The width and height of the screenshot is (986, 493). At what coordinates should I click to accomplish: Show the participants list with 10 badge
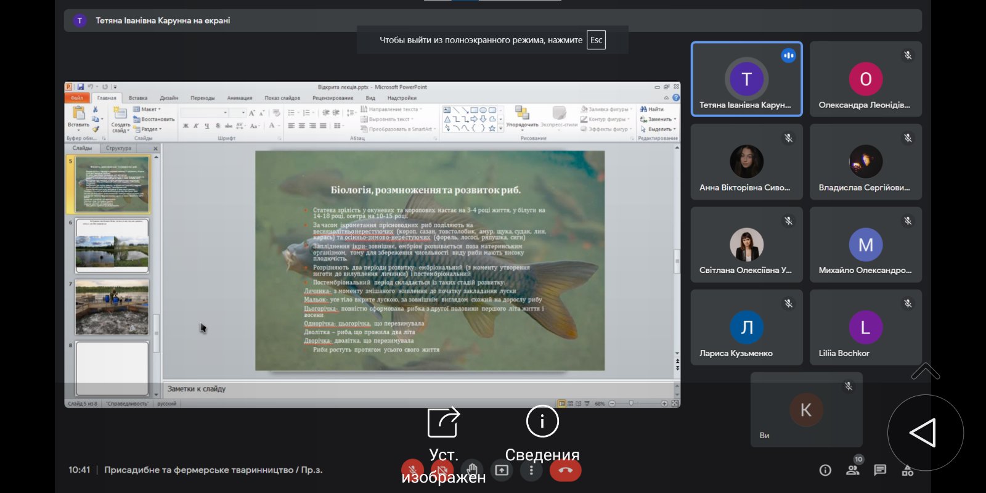coord(853,470)
